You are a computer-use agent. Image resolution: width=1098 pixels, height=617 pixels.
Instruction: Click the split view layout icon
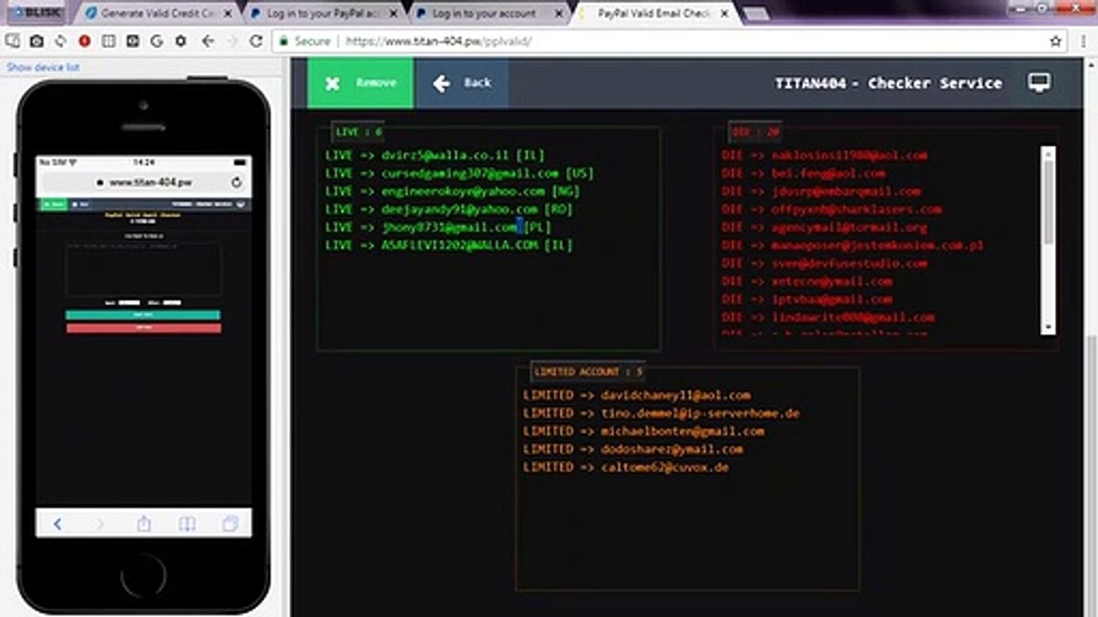click(109, 41)
